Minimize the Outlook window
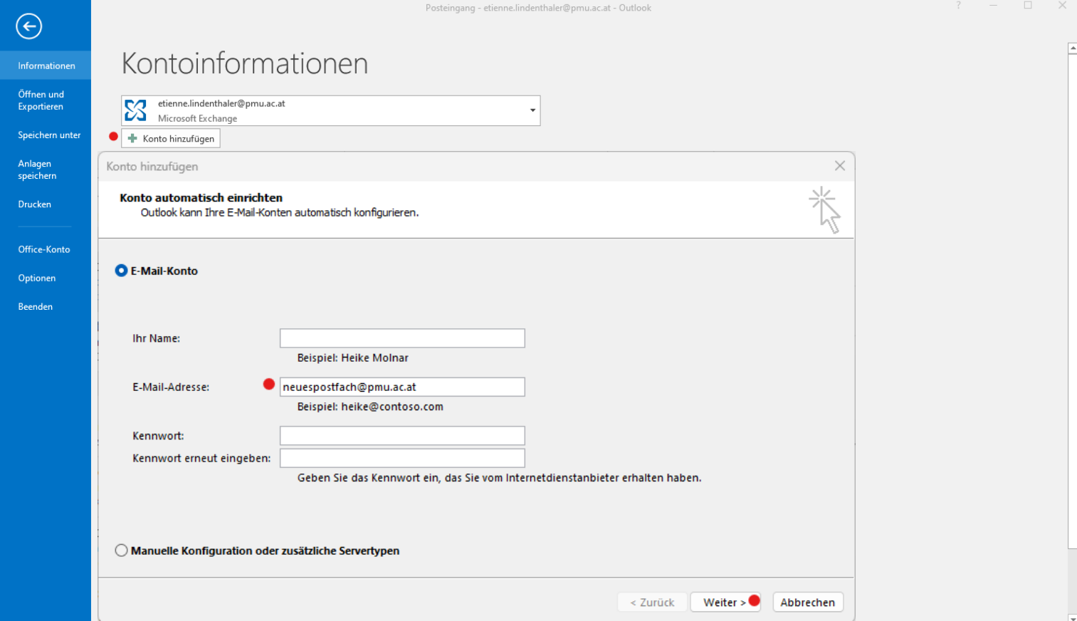This screenshot has height=621, width=1077. [x=993, y=6]
